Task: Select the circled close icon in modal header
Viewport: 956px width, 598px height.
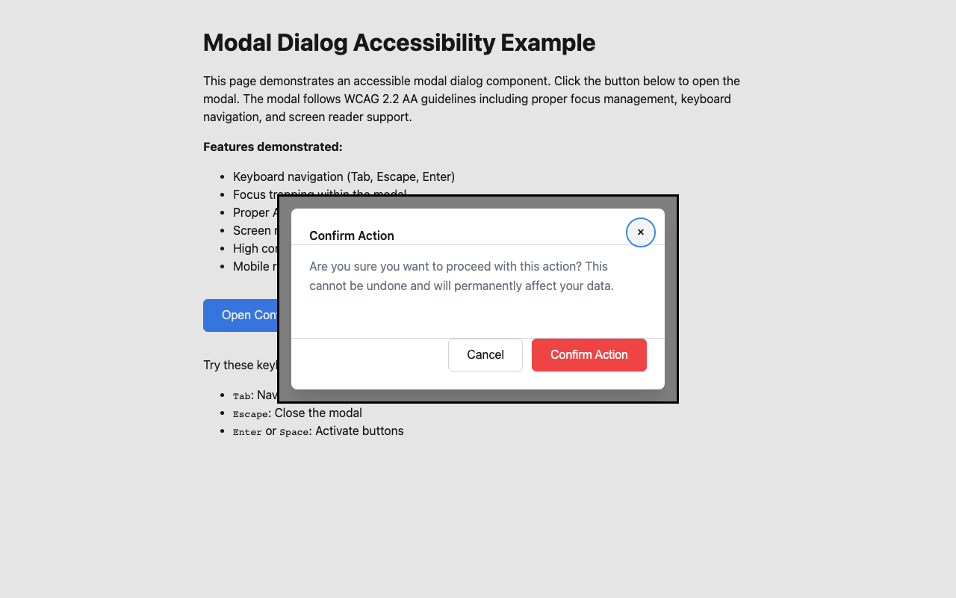Action: pyautogui.click(x=640, y=232)
